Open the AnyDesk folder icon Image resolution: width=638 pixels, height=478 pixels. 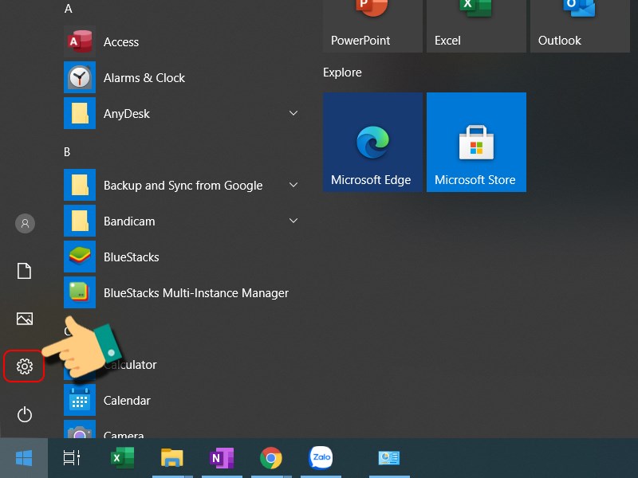click(x=80, y=113)
